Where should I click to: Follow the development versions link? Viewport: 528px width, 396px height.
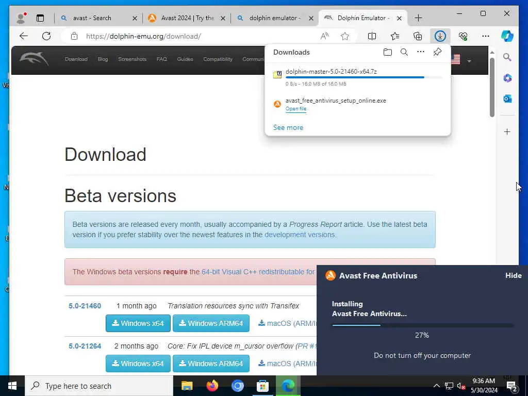[300, 235]
